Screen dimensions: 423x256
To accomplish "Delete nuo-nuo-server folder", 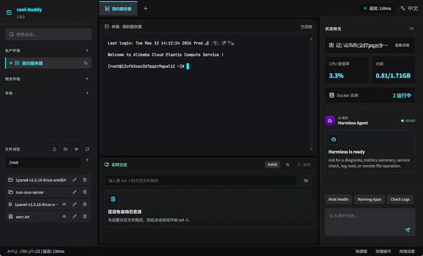I will (85, 192).
